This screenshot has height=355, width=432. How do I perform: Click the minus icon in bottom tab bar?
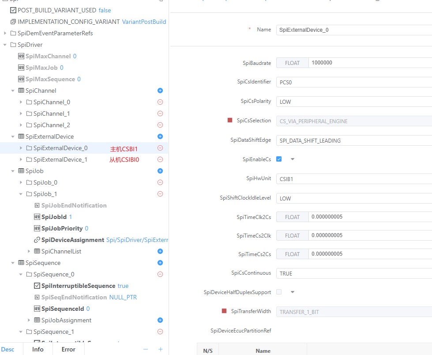tap(146, 350)
